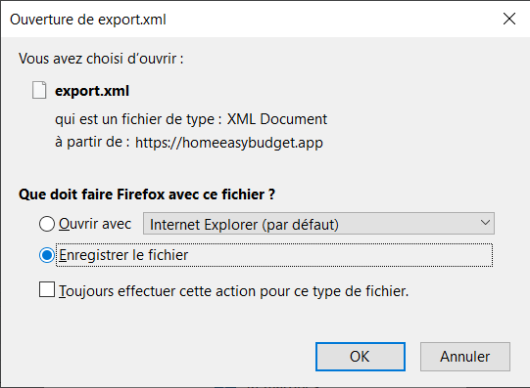Screen dimensions: 530x388
Task: Cancel the dialog with the Annuler button
Action: coord(464,357)
